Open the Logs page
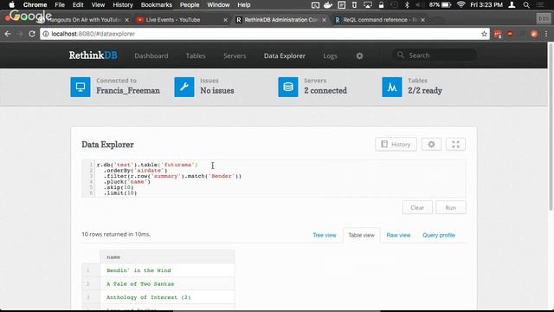Viewport: 554px width, 312px height. coord(330,55)
